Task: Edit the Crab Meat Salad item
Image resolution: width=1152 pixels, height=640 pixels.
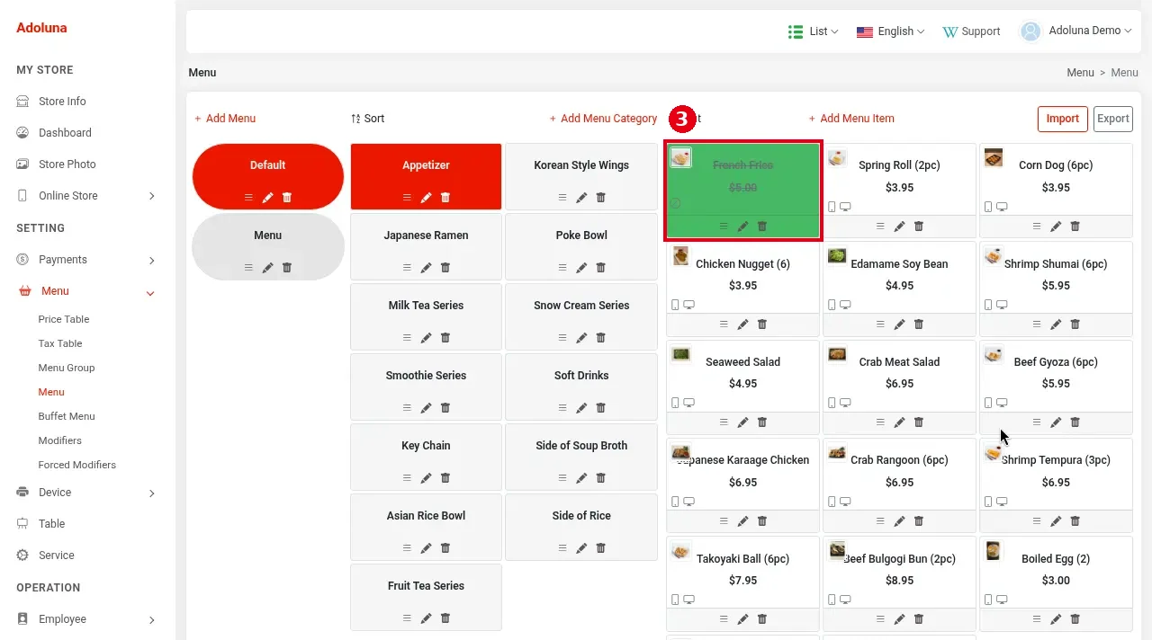Action: 899,422
